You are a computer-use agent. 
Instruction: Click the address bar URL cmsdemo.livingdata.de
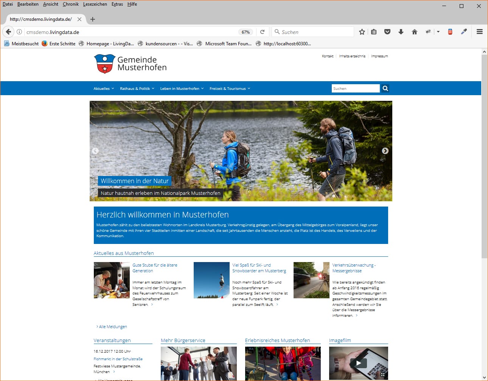point(53,32)
